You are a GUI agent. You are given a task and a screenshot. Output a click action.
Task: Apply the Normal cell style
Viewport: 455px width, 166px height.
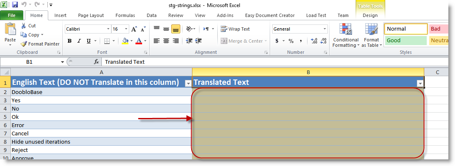click(406, 29)
